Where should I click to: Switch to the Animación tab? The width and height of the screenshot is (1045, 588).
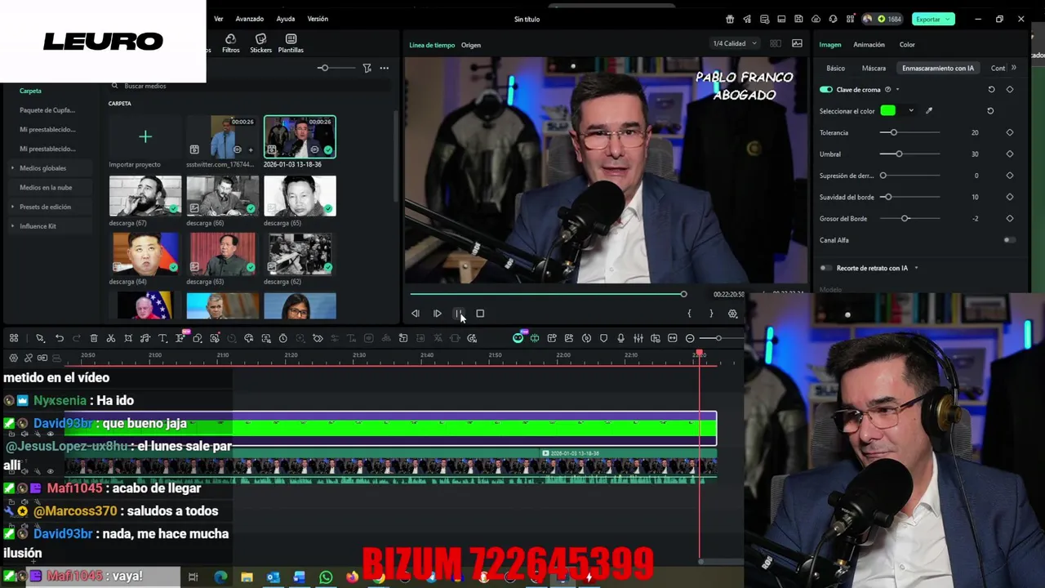869,45
